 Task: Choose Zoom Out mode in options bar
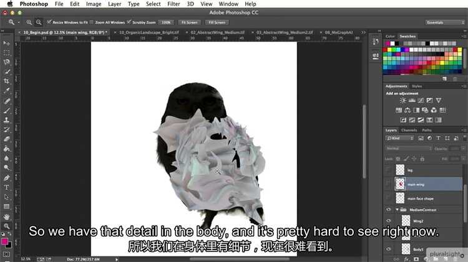[x=39, y=22]
